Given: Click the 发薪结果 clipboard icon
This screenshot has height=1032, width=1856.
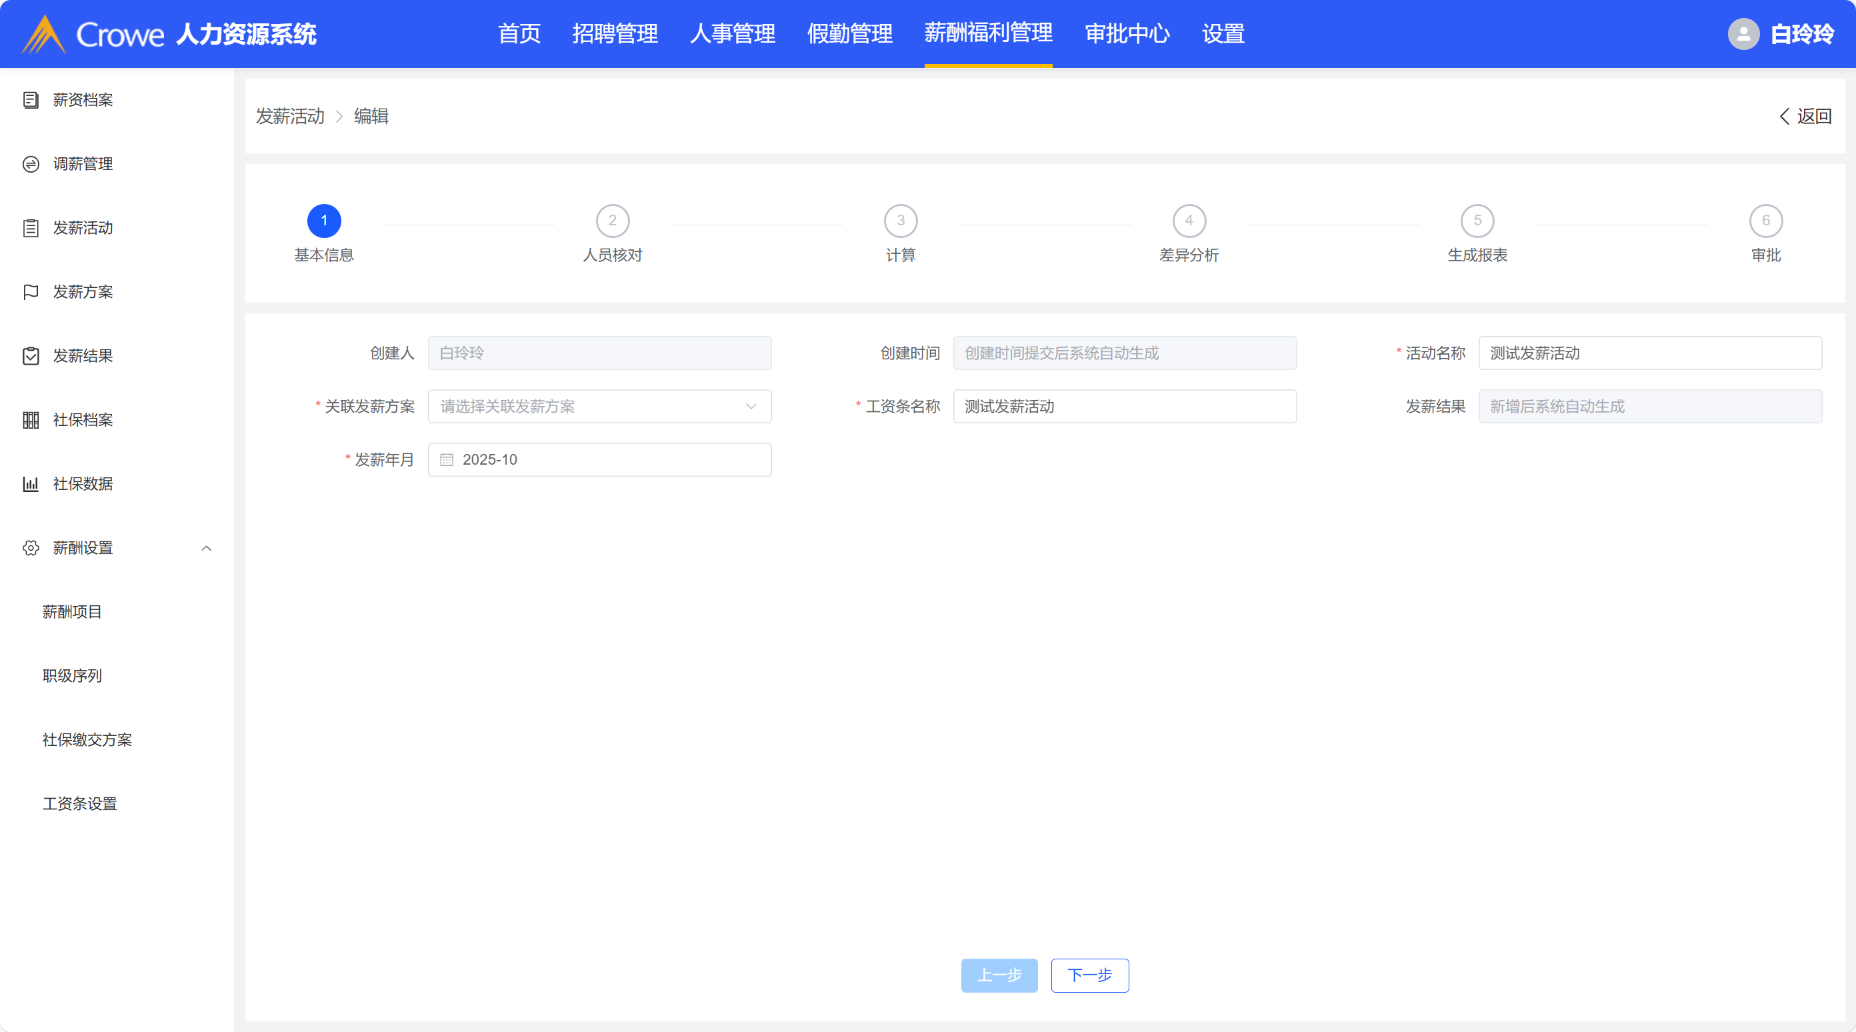Looking at the screenshot, I should pos(30,356).
